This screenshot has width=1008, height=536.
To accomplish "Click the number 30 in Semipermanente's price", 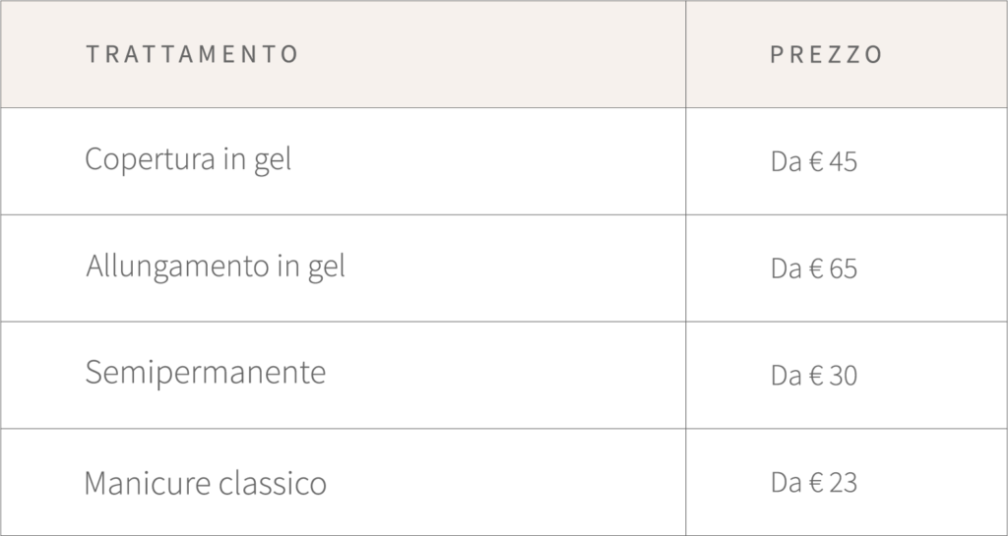I will pos(843,376).
